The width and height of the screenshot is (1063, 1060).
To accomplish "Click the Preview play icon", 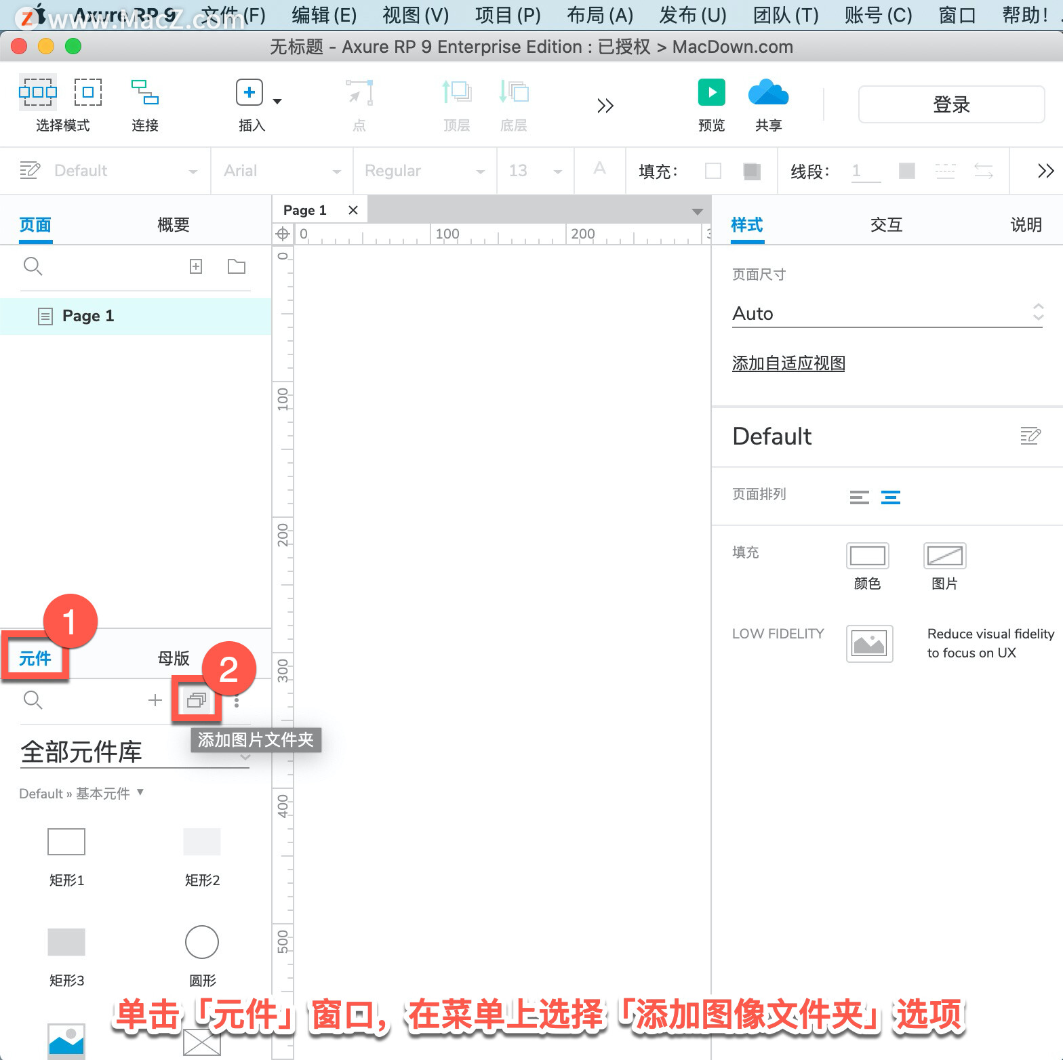I will click(712, 92).
